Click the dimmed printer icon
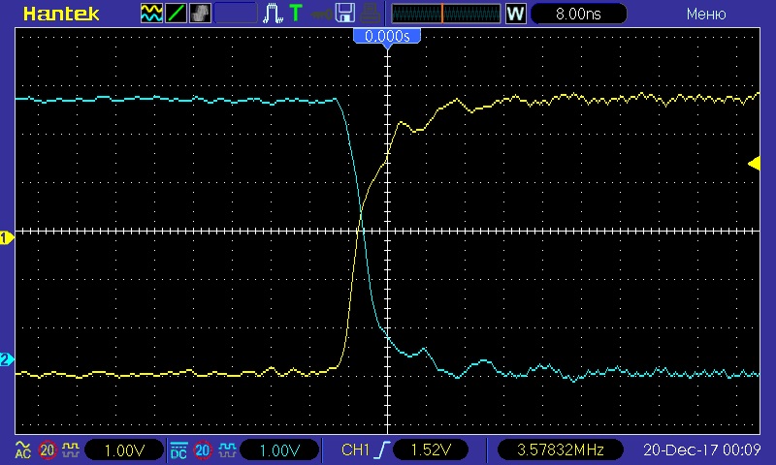The width and height of the screenshot is (776, 465). (370, 14)
